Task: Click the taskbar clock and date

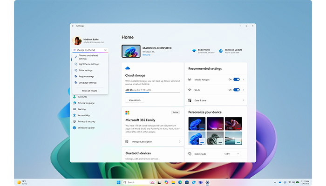Action: (305, 182)
